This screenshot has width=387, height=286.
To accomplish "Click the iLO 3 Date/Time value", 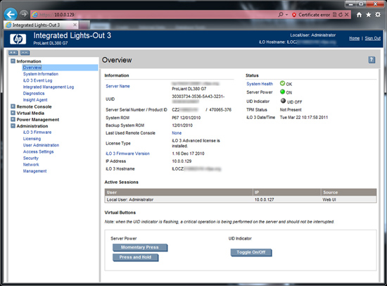I will (x=304, y=118).
